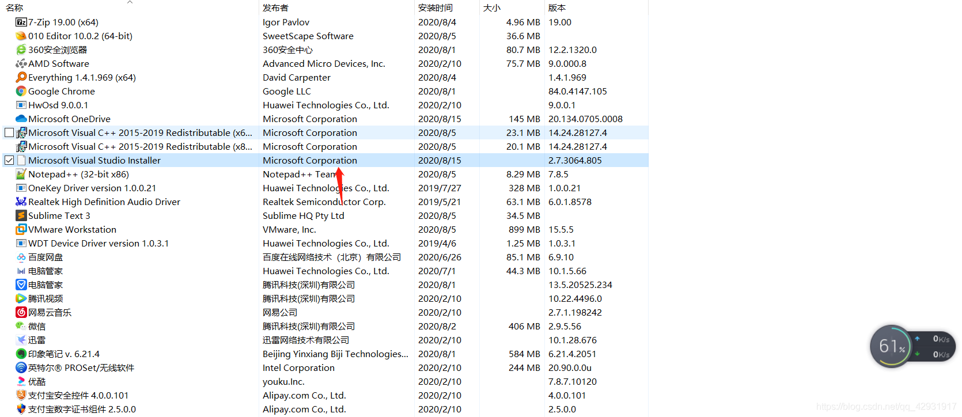This screenshot has height=417, width=962.
Task: Click publisher Sublime HQ Pty Ltd
Action: pyautogui.click(x=304, y=215)
